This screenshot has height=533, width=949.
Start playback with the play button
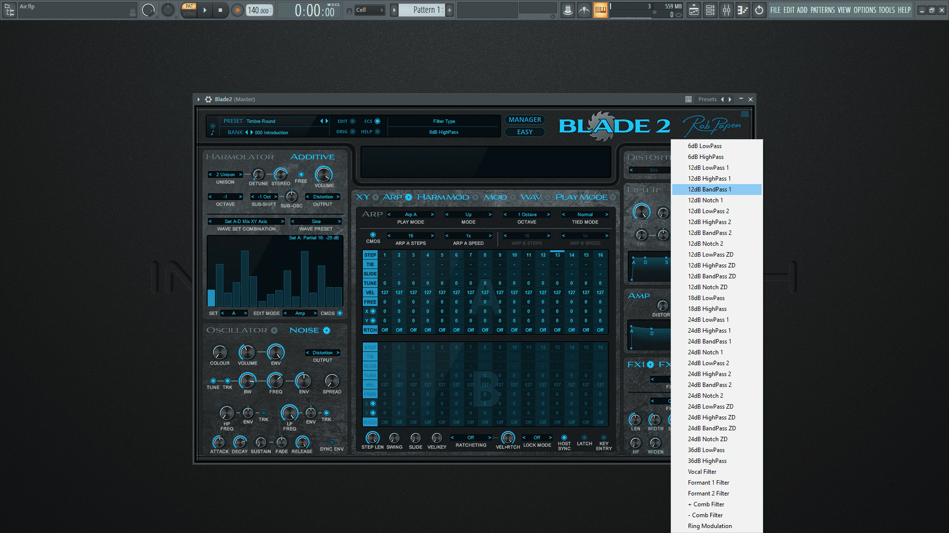click(205, 10)
